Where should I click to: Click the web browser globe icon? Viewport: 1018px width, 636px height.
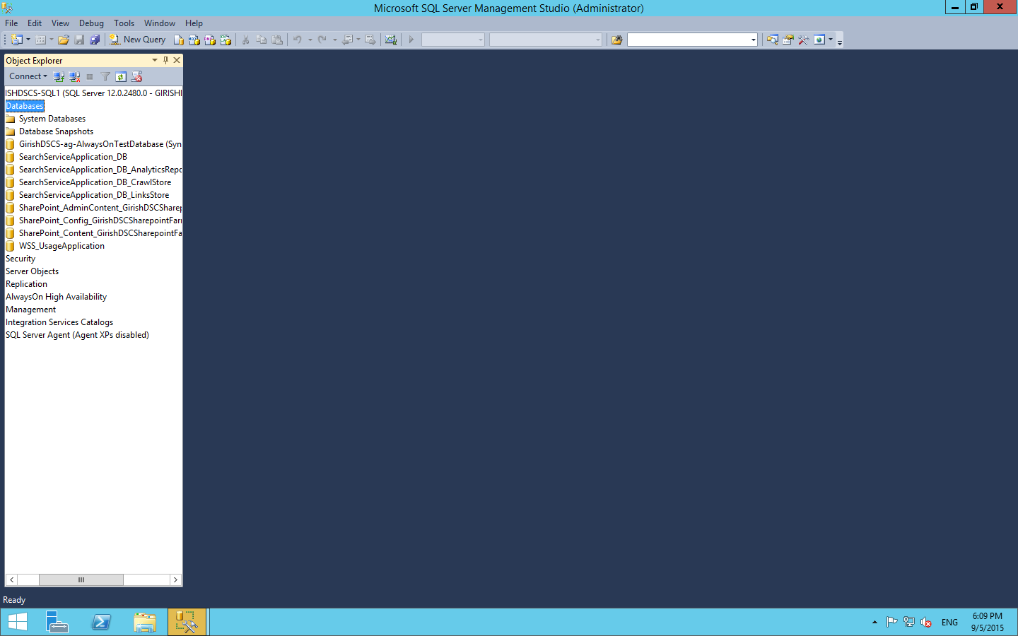click(819, 40)
